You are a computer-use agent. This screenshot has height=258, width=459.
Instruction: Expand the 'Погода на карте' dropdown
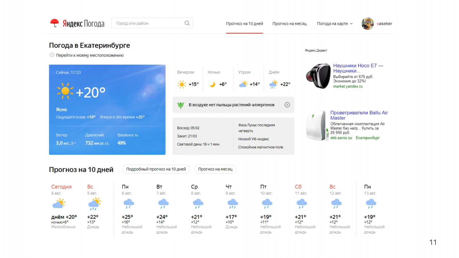coord(335,24)
